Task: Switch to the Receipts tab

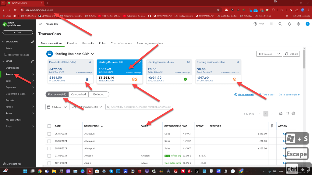Action: tap(72, 43)
